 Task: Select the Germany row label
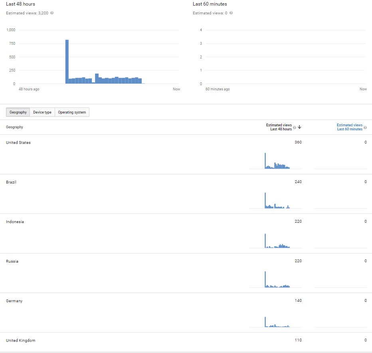click(x=14, y=301)
